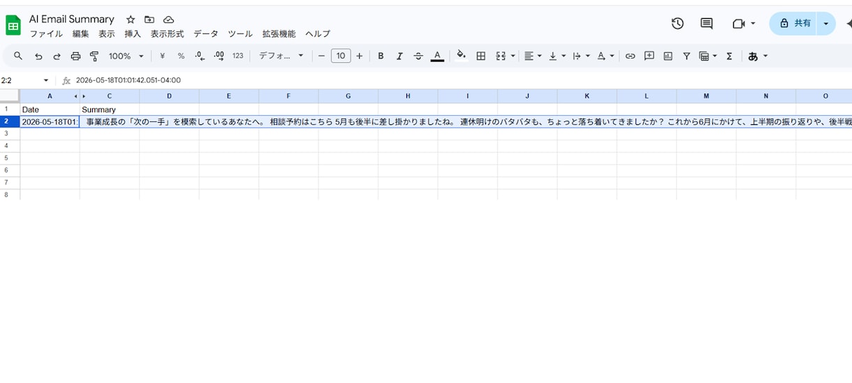The width and height of the screenshot is (852, 383).
Task: Activate the paint format tool
Action: 94,56
